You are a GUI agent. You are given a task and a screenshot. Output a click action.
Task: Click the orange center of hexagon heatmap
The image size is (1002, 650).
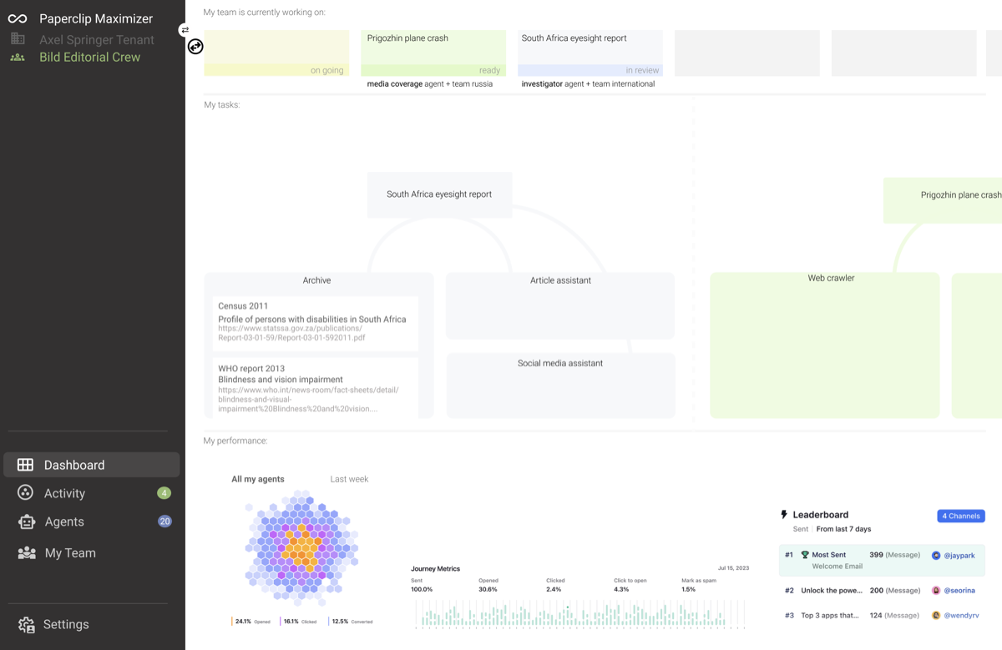click(301, 547)
